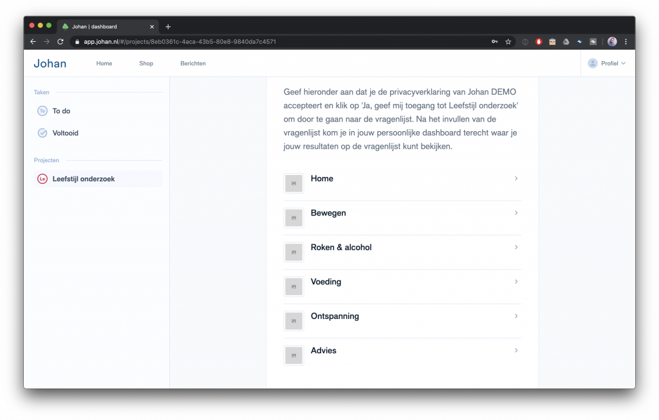Open Berichten in top navigation

pos(193,64)
